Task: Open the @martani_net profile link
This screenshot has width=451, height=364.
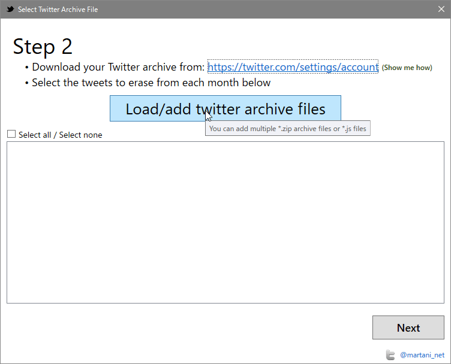Action: coord(422,355)
